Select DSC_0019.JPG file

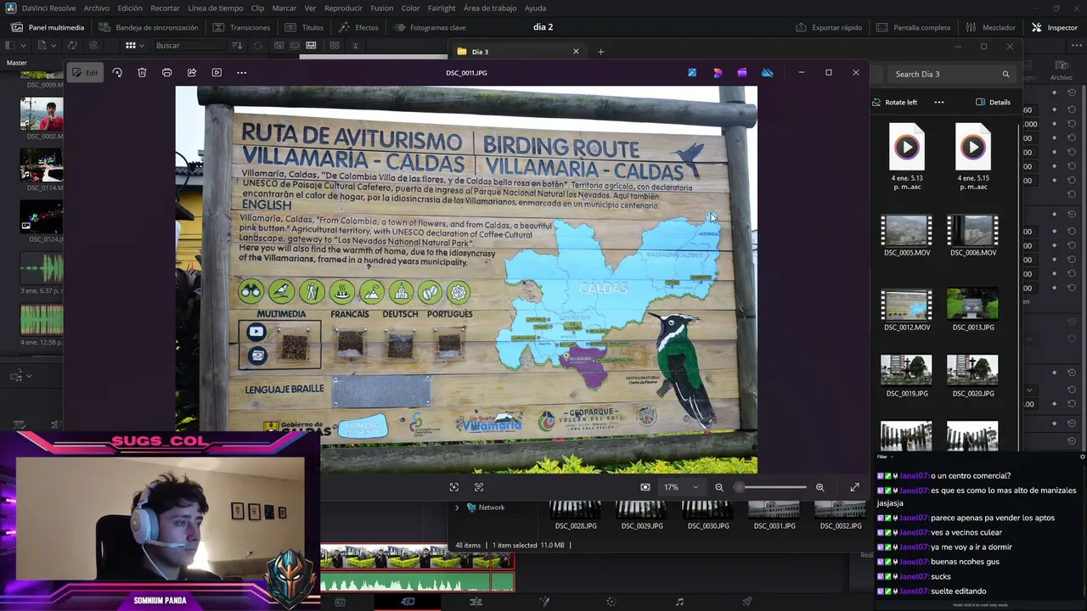(x=906, y=376)
